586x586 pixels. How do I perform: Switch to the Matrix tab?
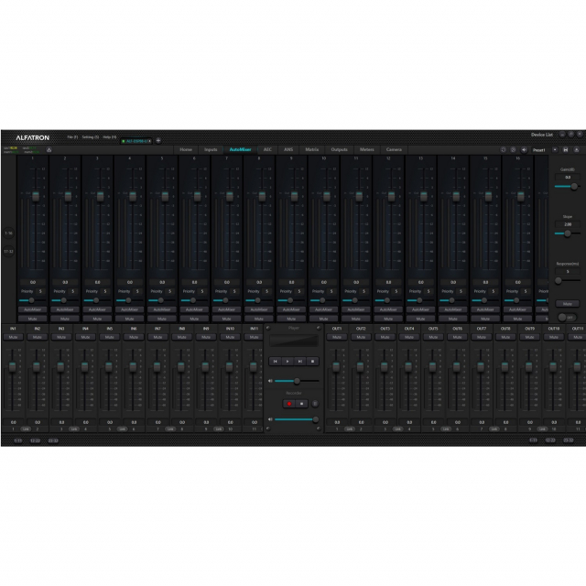click(312, 149)
